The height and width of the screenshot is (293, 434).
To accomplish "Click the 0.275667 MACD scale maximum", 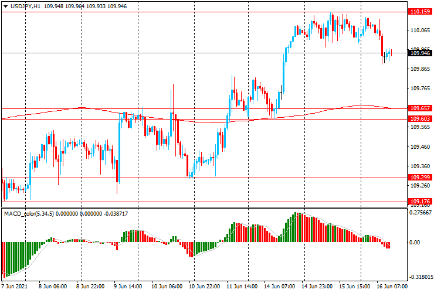I will (421, 213).
